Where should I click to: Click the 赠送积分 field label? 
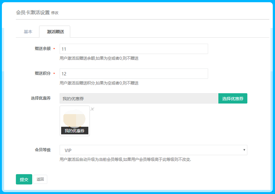(x=43, y=73)
